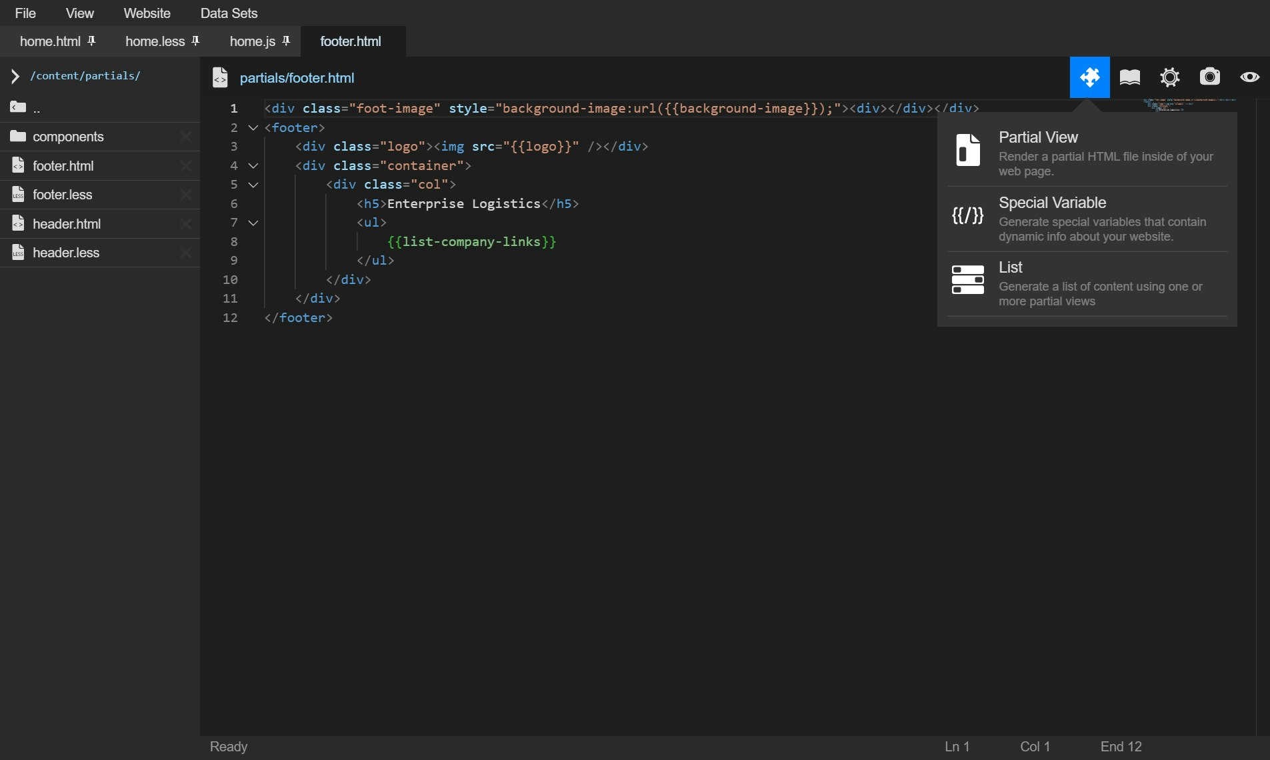This screenshot has width=1270, height=760.
Task: Collapse the footer tag fold on line 2
Action: coord(253,127)
